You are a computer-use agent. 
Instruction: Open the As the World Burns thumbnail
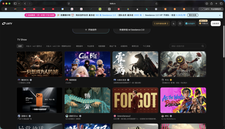(183, 100)
